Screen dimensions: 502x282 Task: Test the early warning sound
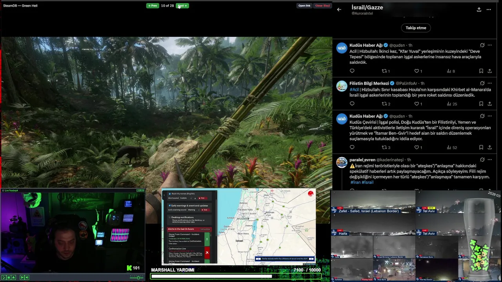point(206,210)
